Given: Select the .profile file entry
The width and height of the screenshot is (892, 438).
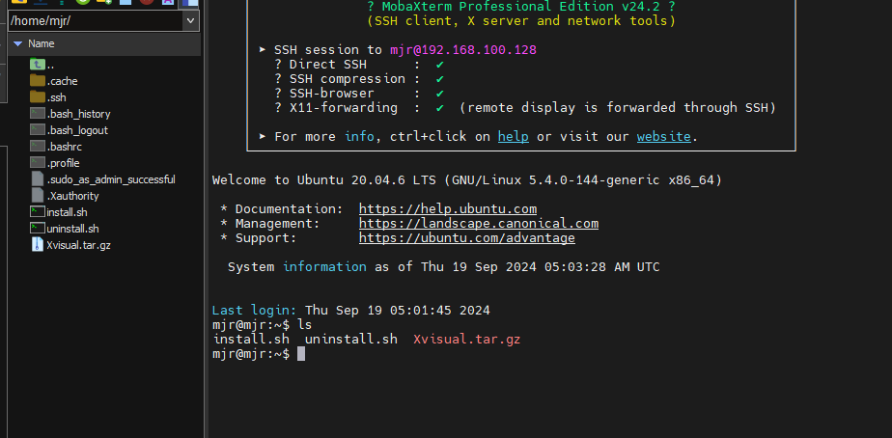Looking at the screenshot, I should tap(63, 163).
